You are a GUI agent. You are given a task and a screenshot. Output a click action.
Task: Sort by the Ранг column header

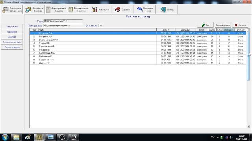34,30
